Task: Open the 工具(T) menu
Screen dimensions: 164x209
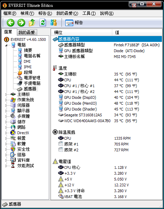Action: click(89, 13)
